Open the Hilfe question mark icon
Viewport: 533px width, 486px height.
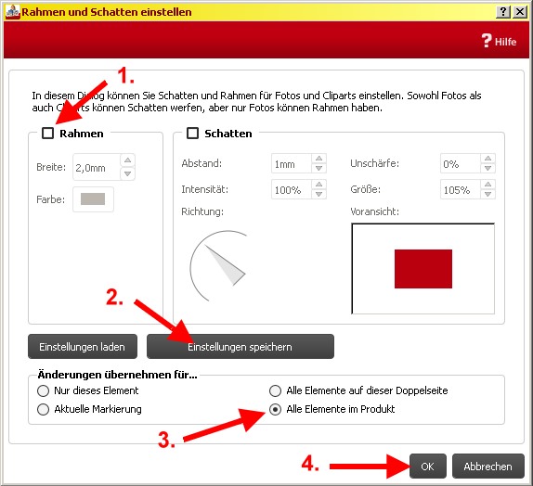[487, 41]
